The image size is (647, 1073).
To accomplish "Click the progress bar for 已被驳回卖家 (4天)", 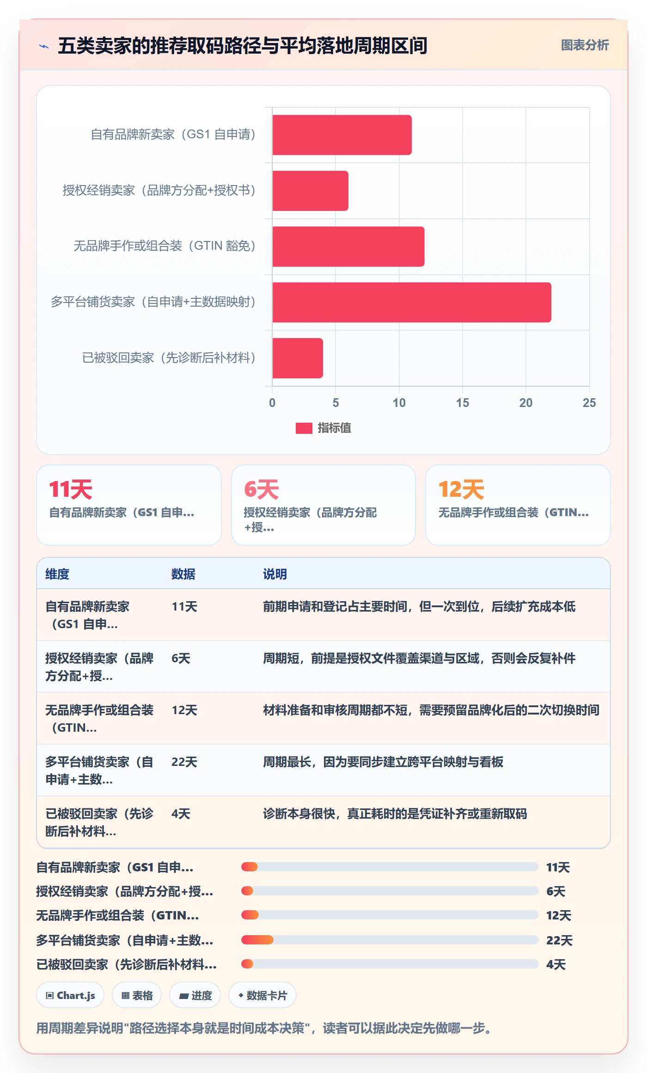I will [390, 964].
